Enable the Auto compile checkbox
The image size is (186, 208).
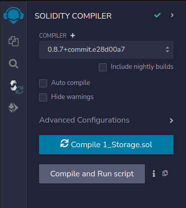(x=43, y=83)
